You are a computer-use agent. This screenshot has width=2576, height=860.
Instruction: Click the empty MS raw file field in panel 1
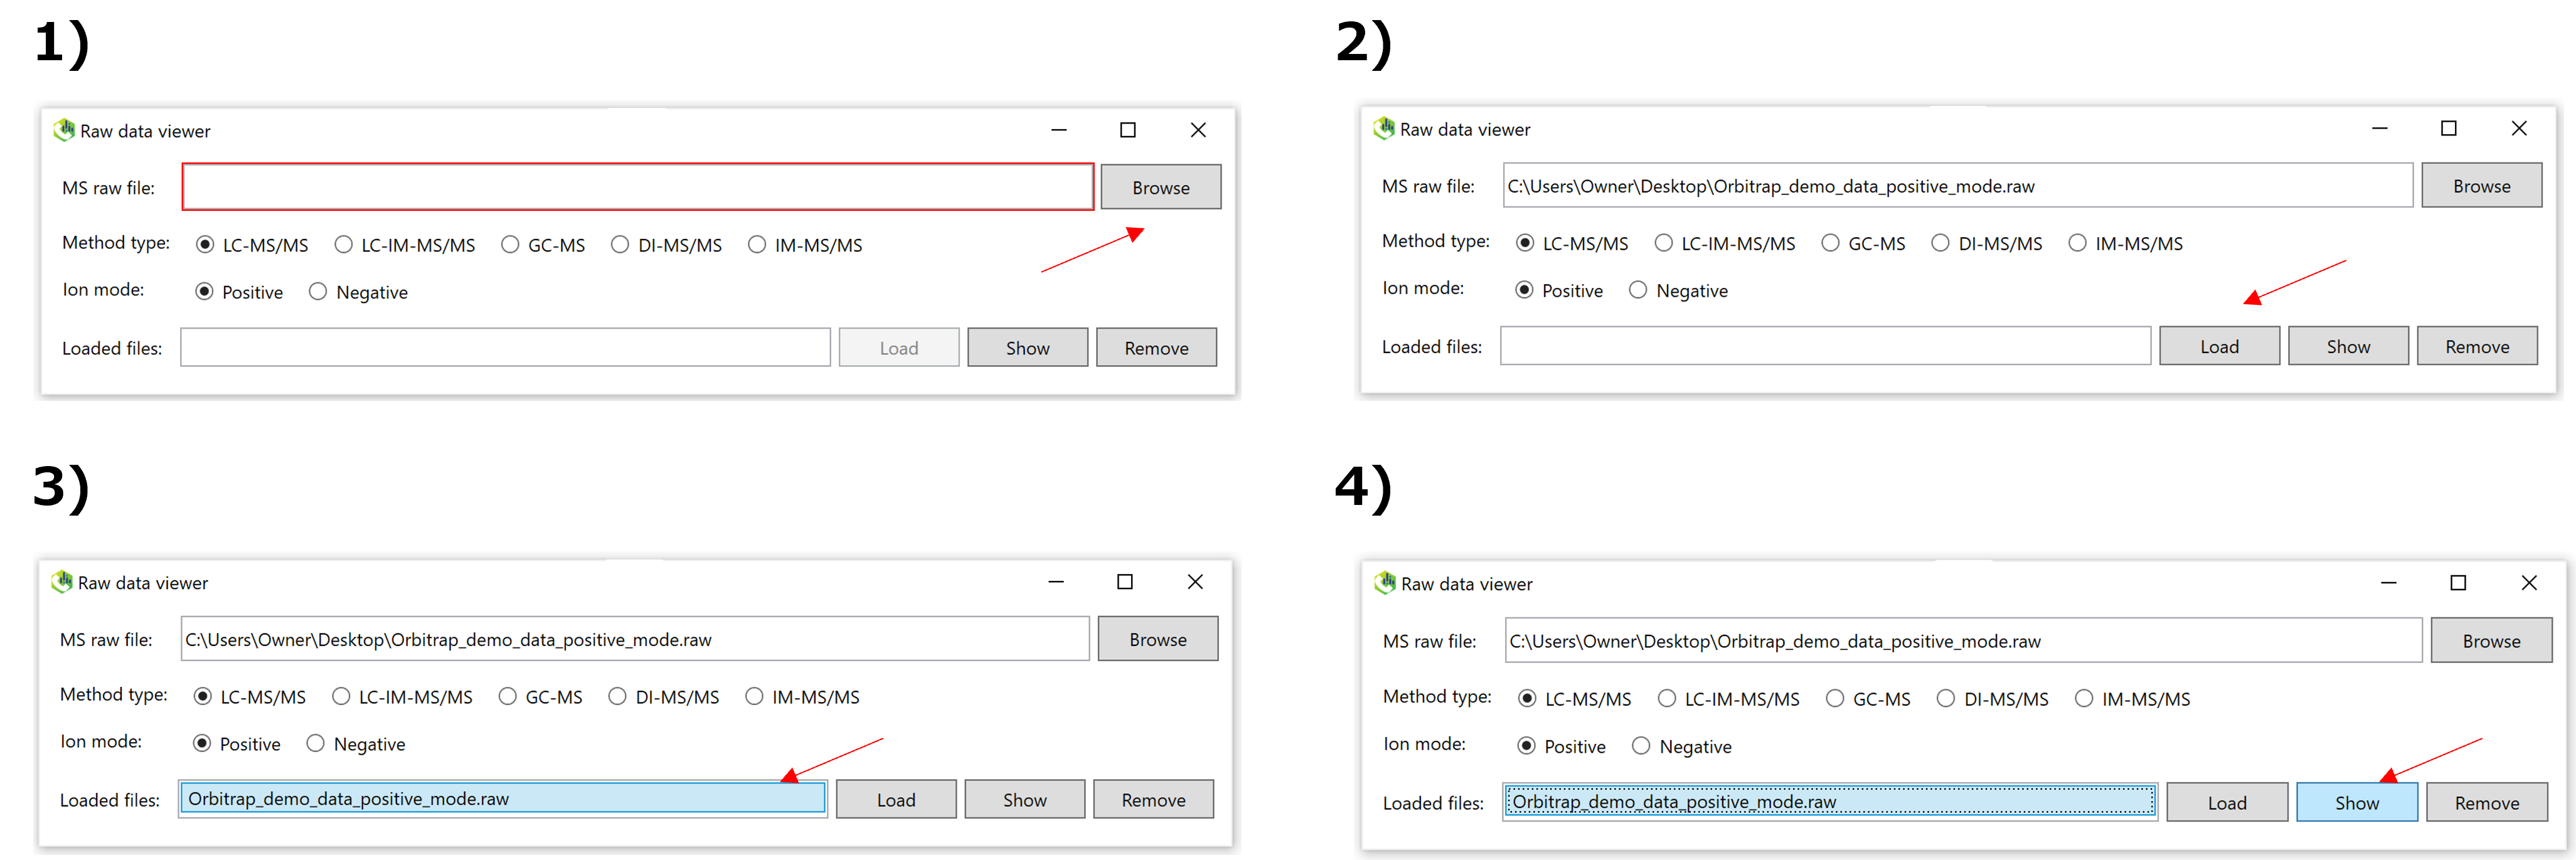(x=636, y=186)
